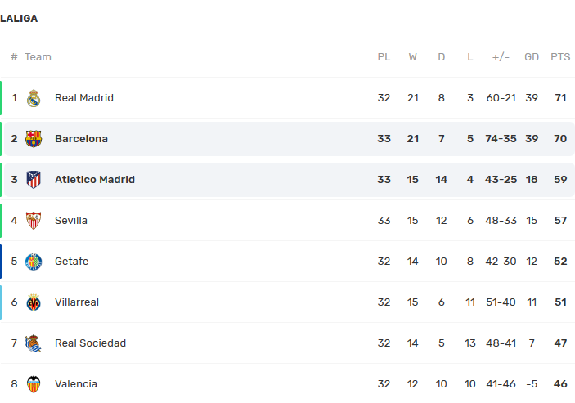This screenshot has height=403, width=575.
Task: Click the PL column header
Action: [x=384, y=57]
